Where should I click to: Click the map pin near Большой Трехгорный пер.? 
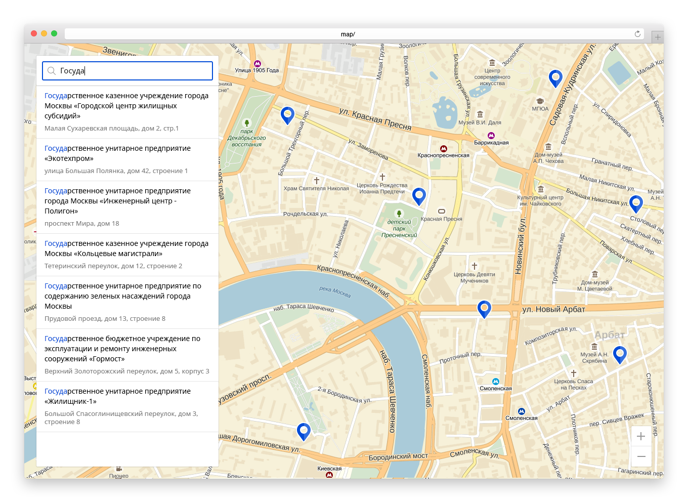pyautogui.click(x=287, y=115)
